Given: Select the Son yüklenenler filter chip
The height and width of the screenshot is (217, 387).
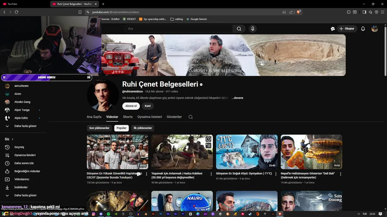Looking at the screenshot, I should click(99, 128).
